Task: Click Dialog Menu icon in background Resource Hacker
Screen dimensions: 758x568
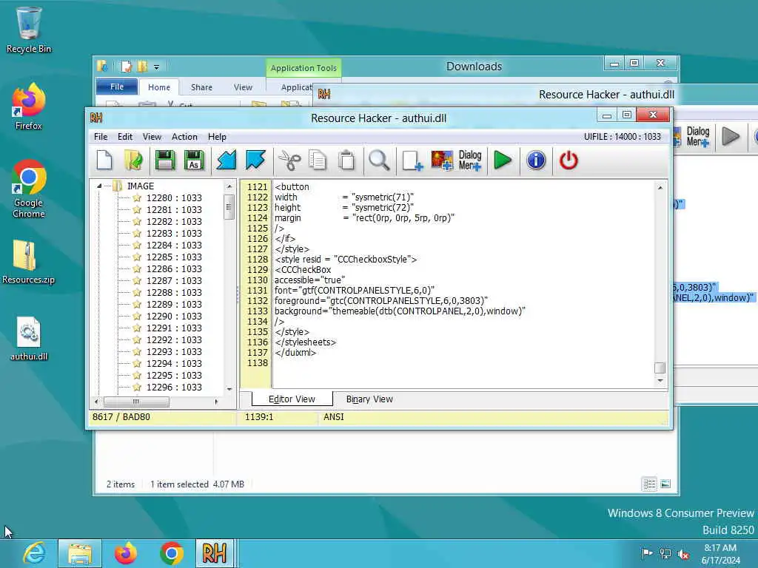Action: (x=697, y=137)
